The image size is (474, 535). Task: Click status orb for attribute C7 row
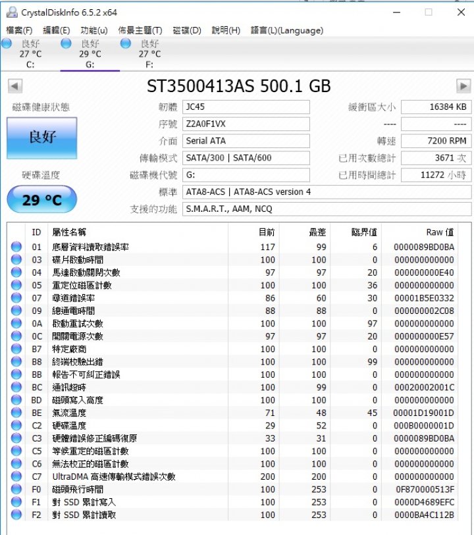pyautogui.click(x=16, y=476)
